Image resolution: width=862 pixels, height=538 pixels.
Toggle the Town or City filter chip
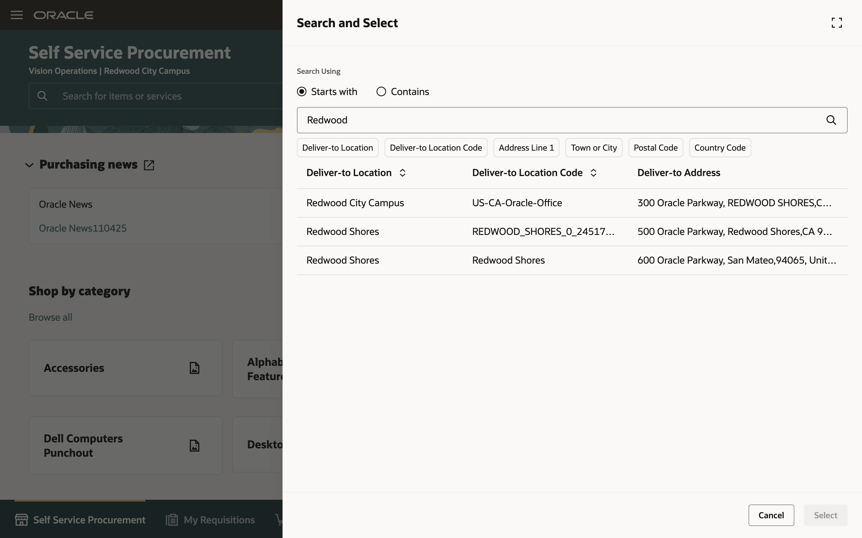tap(594, 148)
